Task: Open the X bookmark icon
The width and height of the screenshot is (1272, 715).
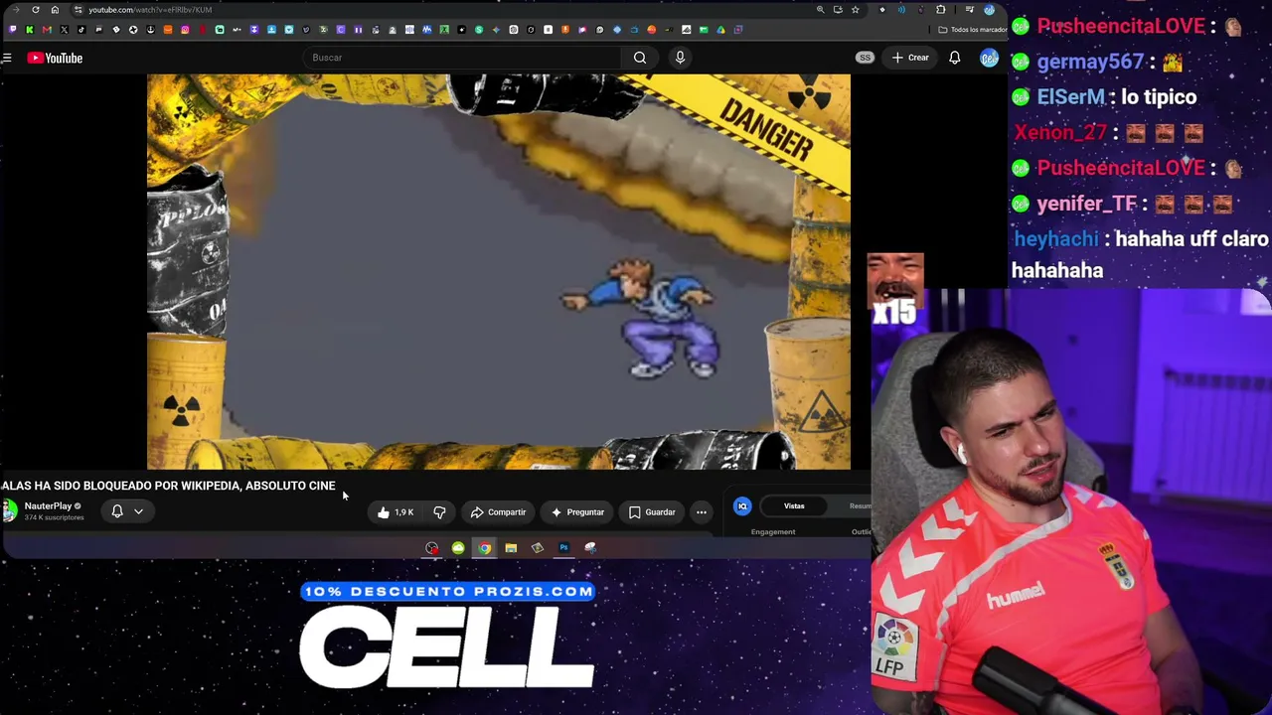Action: tap(65, 30)
